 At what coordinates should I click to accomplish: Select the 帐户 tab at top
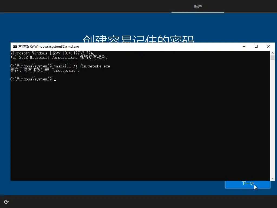[198, 6]
